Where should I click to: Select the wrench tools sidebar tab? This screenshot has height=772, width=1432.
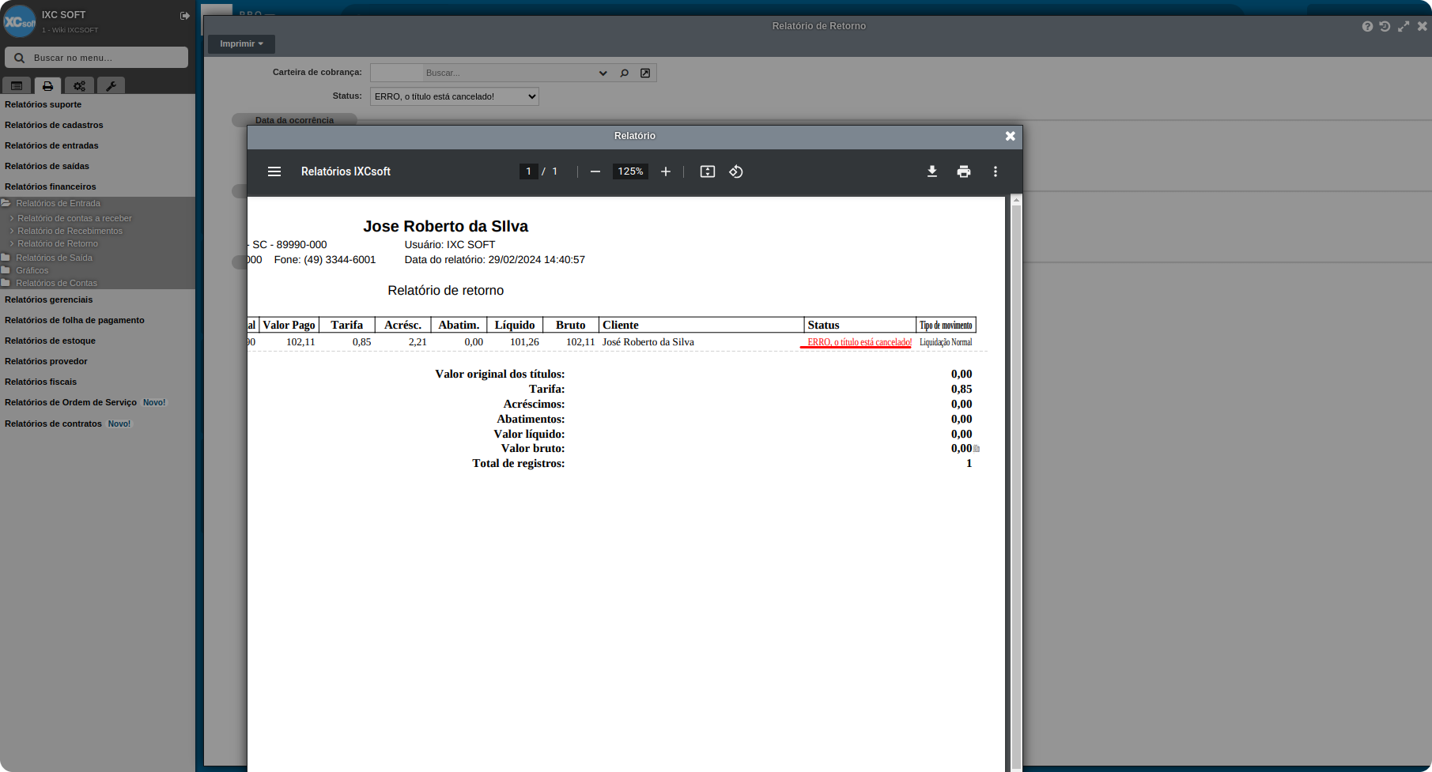[111, 85]
